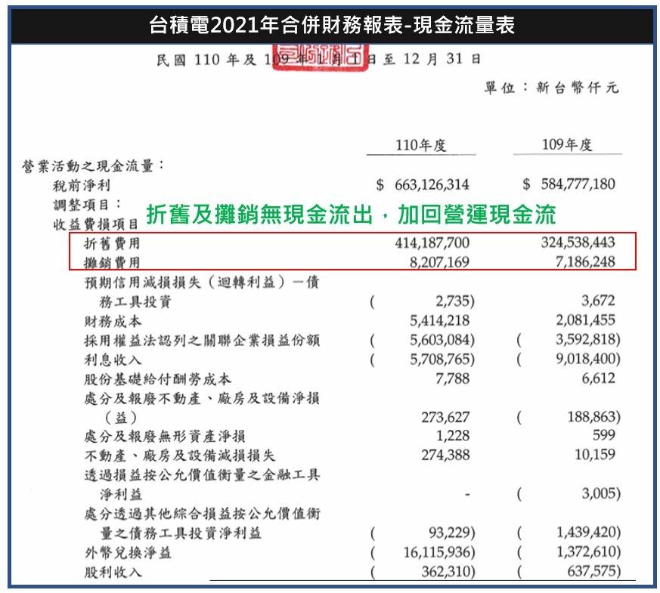Select the value 663,126,314

[x=432, y=184]
